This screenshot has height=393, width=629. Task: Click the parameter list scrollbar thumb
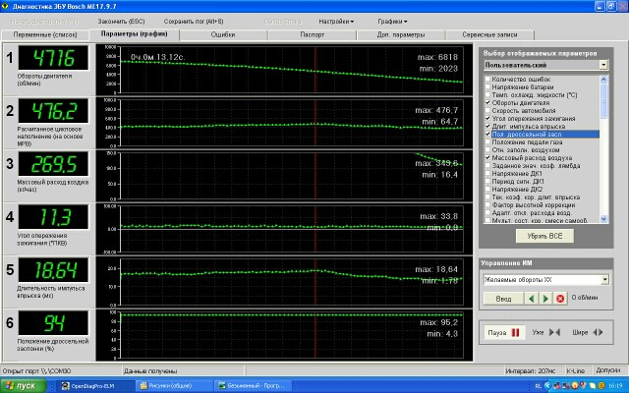pos(603,101)
